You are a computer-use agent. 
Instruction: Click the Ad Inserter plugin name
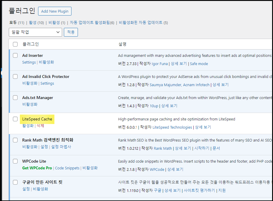tap(33, 55)
